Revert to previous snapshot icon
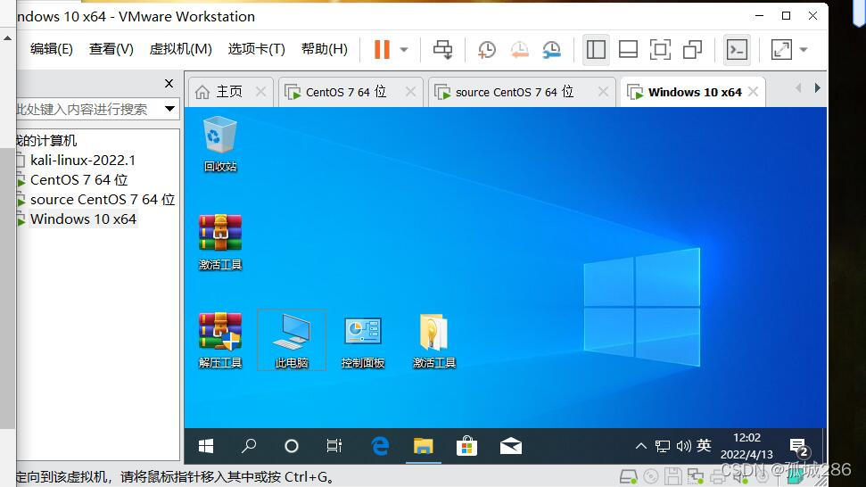Screen dimensions: 866x487 coord(519,50)
